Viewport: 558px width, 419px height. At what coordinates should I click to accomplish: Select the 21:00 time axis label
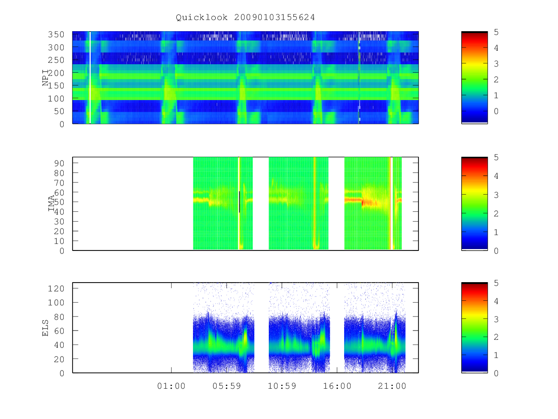coord(392,386)
